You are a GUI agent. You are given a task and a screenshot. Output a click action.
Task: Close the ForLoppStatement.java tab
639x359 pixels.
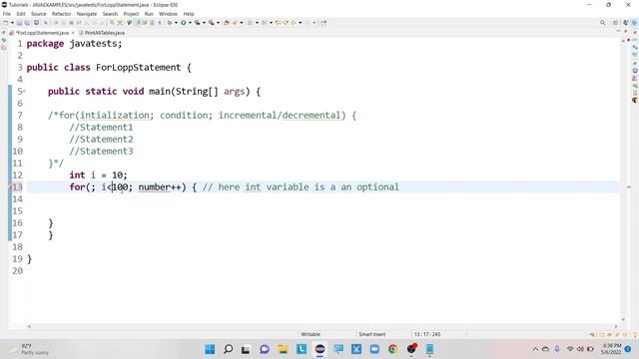coord(73,33)
